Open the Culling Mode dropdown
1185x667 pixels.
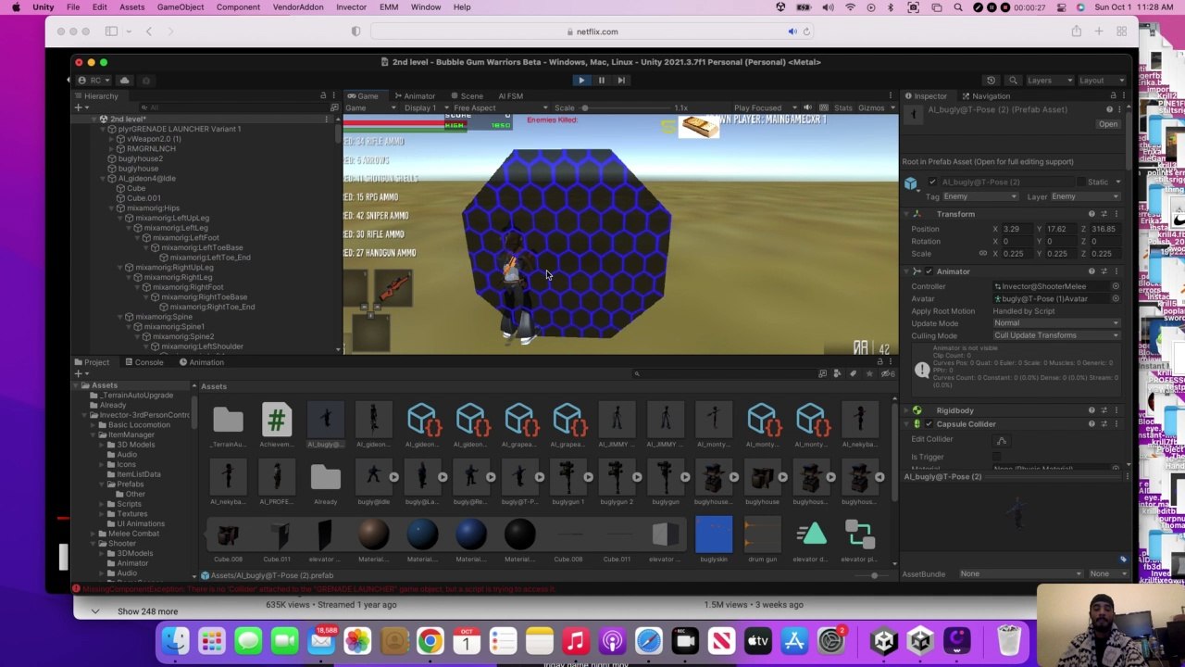tap(1055, 335)
